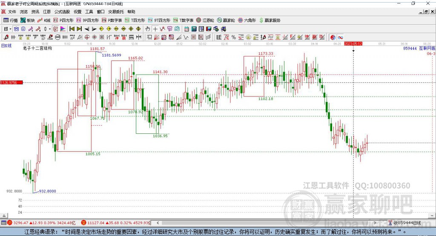
Task: Expand the candlestick style dropdown arrow
Action: 50,29
